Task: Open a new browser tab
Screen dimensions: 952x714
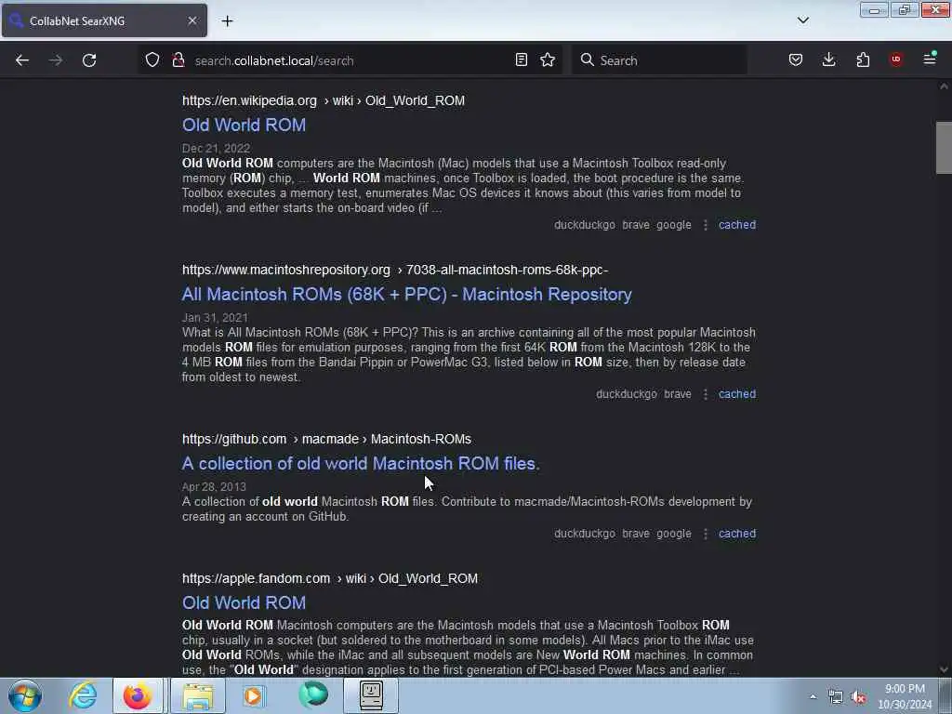Action: click(x=227, y=20)
